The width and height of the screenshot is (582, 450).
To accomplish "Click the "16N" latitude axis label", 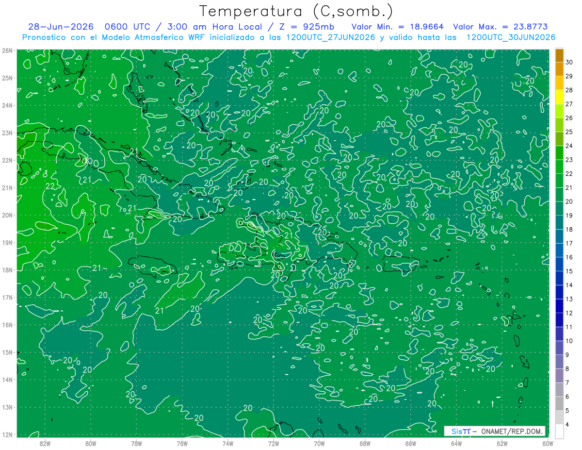I will 7,325.
